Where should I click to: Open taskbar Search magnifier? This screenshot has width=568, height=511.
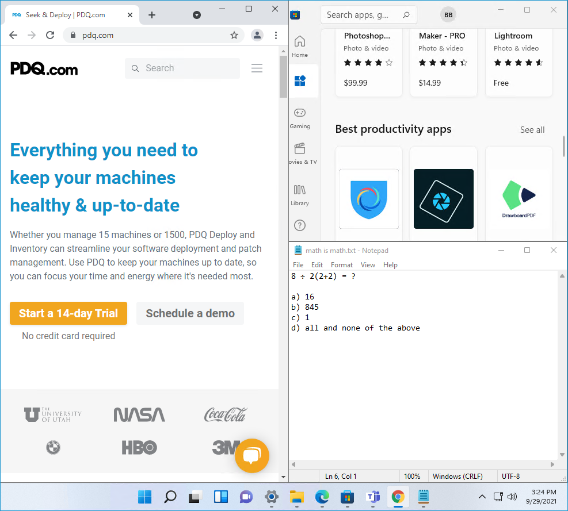pyautogui.click(x=170, y=497)
